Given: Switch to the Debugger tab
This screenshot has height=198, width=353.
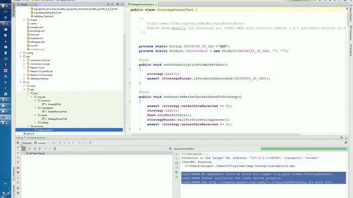Looking at the screenshot, I should pos(27,143).
